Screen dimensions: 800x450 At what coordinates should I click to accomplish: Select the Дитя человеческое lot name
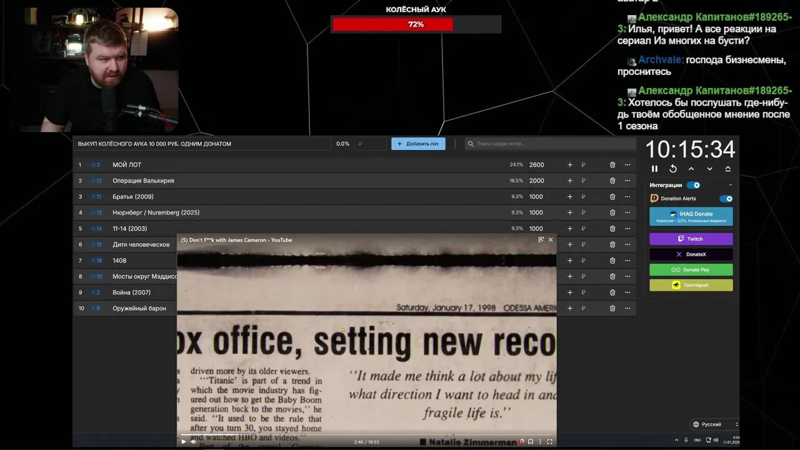tap(141, 244)
